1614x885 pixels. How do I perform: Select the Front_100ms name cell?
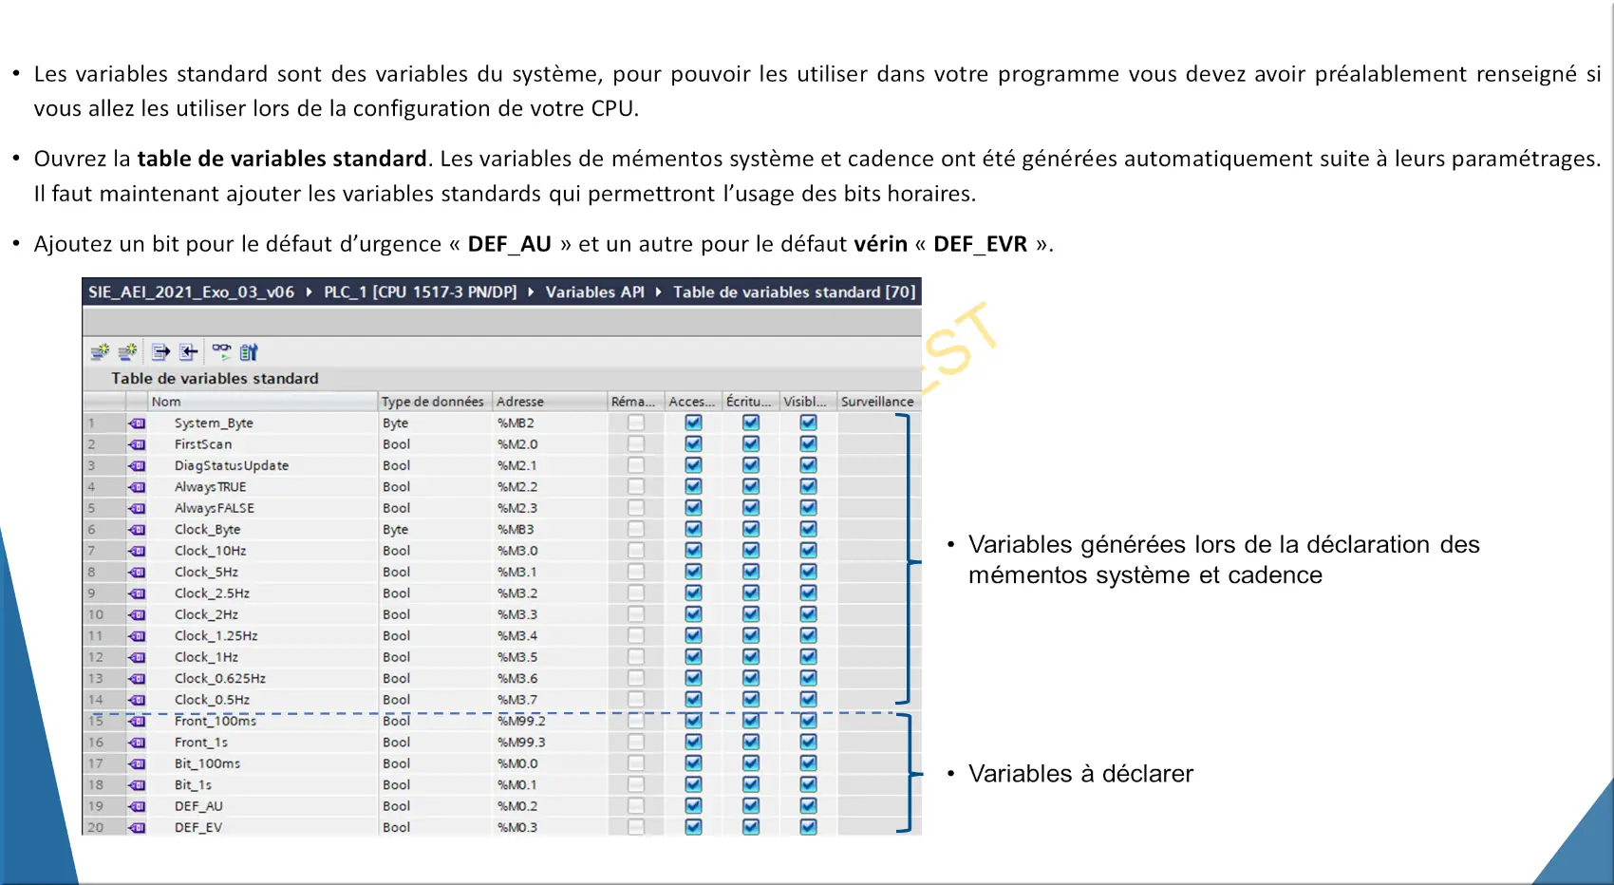[263, 722]
